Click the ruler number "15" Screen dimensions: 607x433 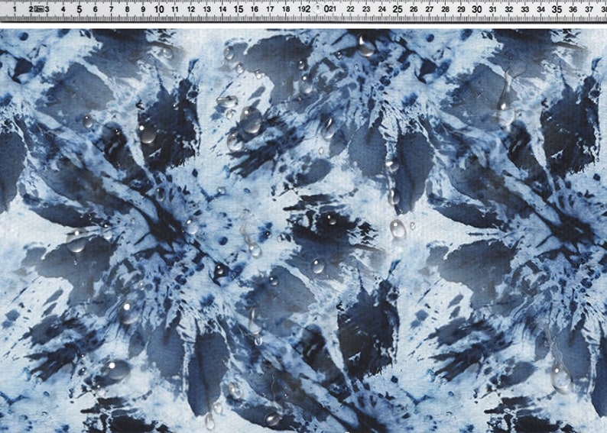click(239, 9)
